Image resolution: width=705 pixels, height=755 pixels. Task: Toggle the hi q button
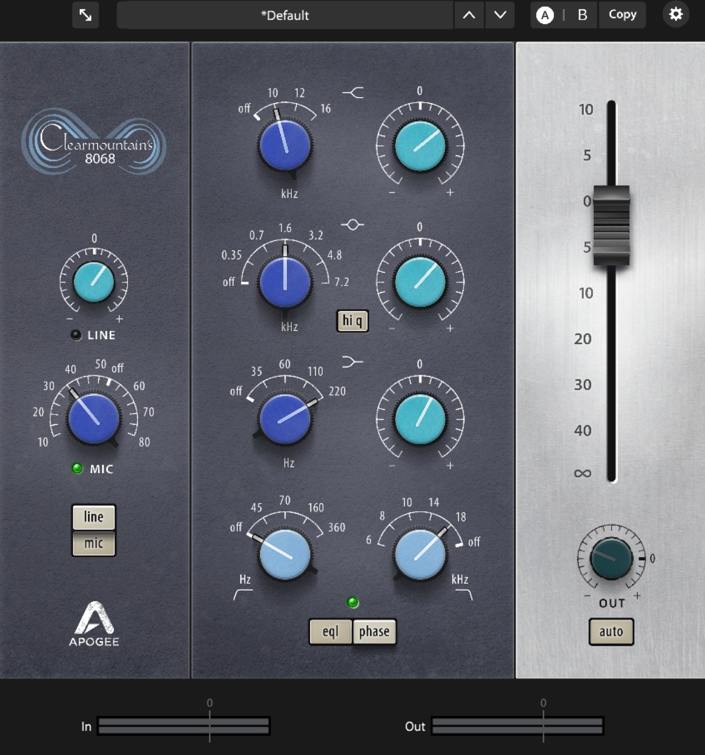click(352, 321)
